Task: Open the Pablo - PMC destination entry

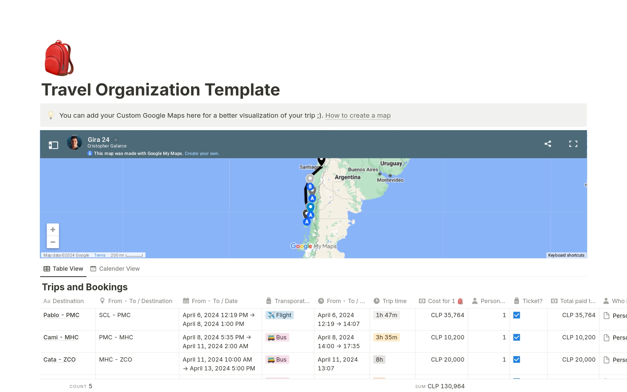Action: coord(61,315)
